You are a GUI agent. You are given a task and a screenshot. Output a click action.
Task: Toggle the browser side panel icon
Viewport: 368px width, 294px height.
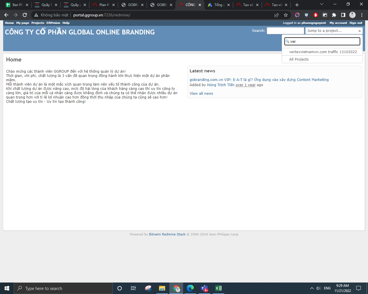tap(343, 15)
